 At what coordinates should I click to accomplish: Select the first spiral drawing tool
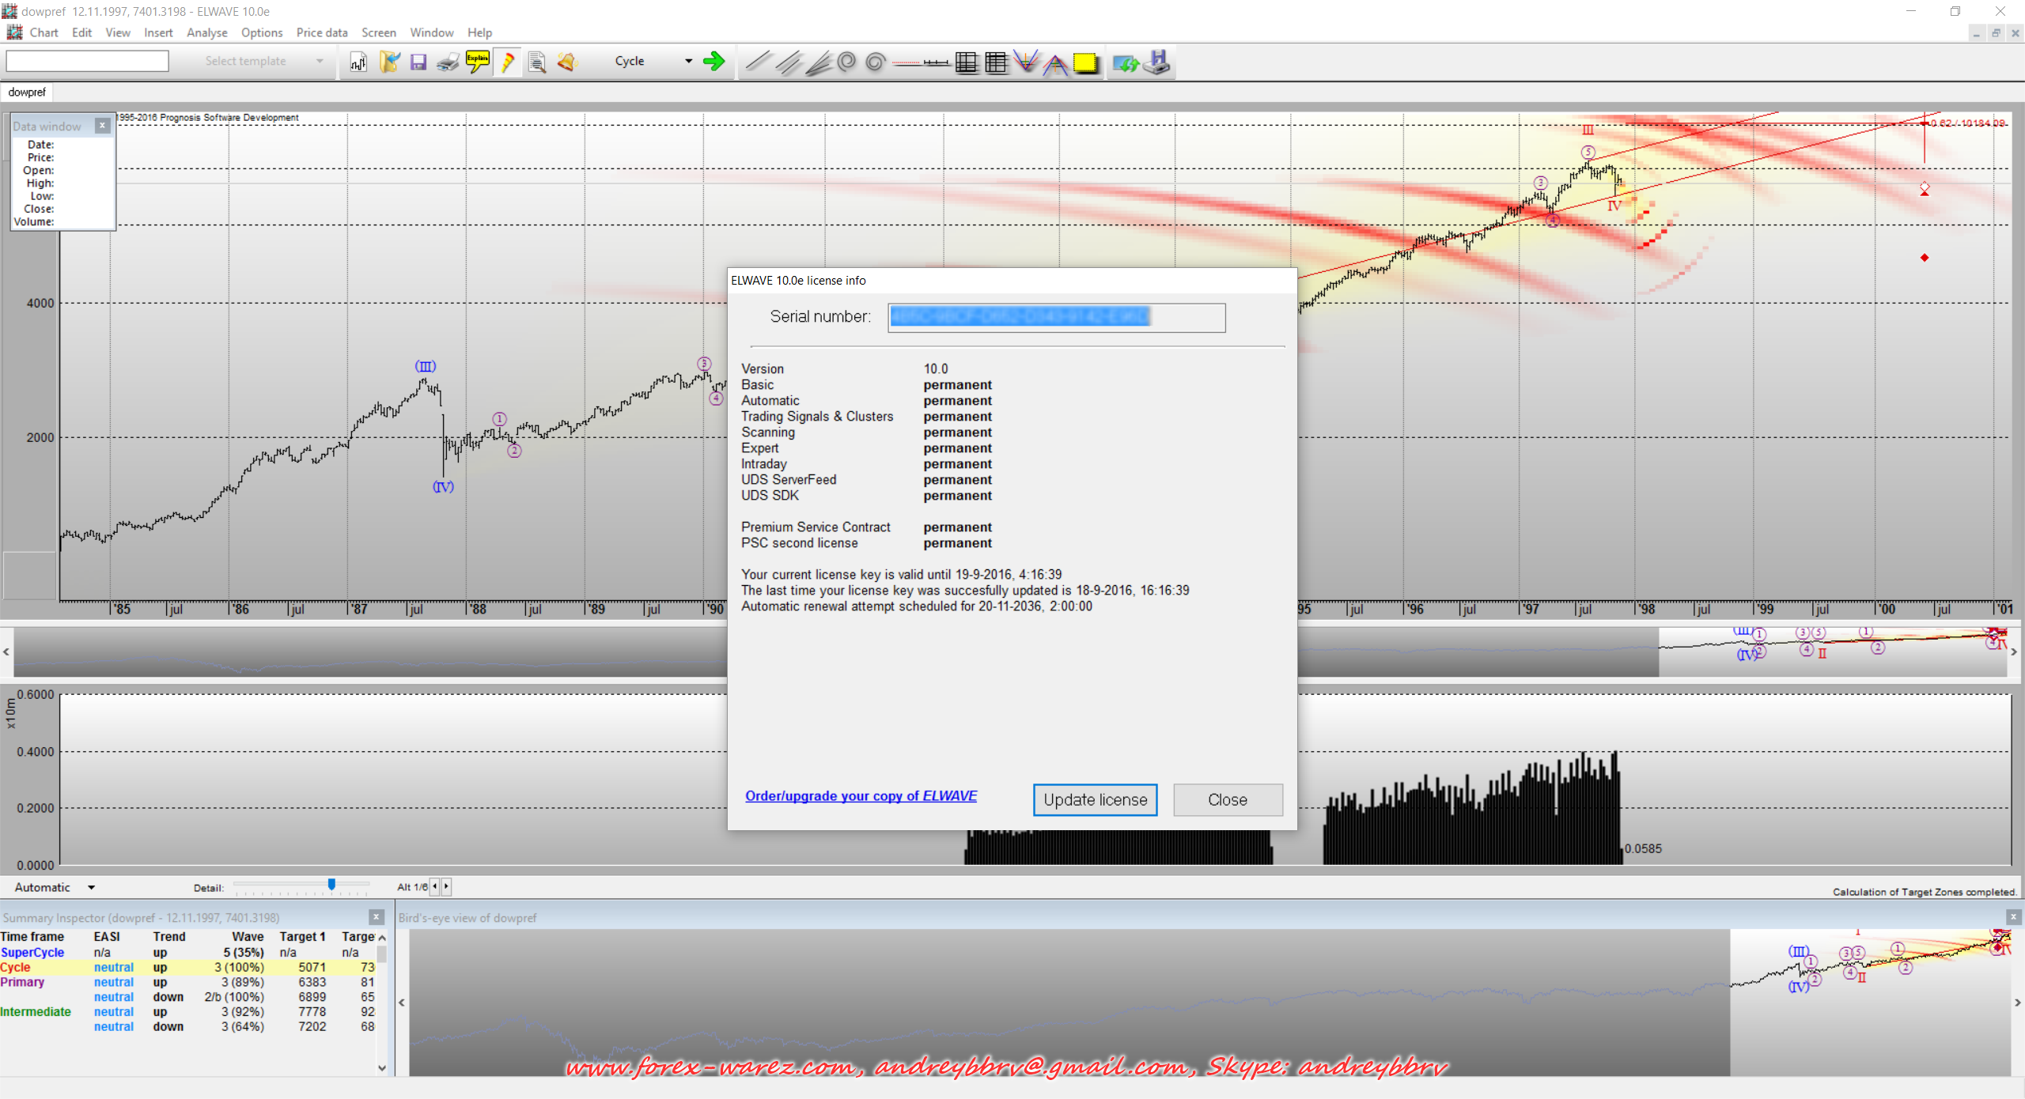[846, 62]
